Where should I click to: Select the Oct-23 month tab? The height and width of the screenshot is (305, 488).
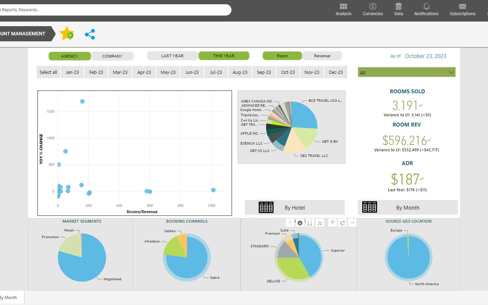288,72
